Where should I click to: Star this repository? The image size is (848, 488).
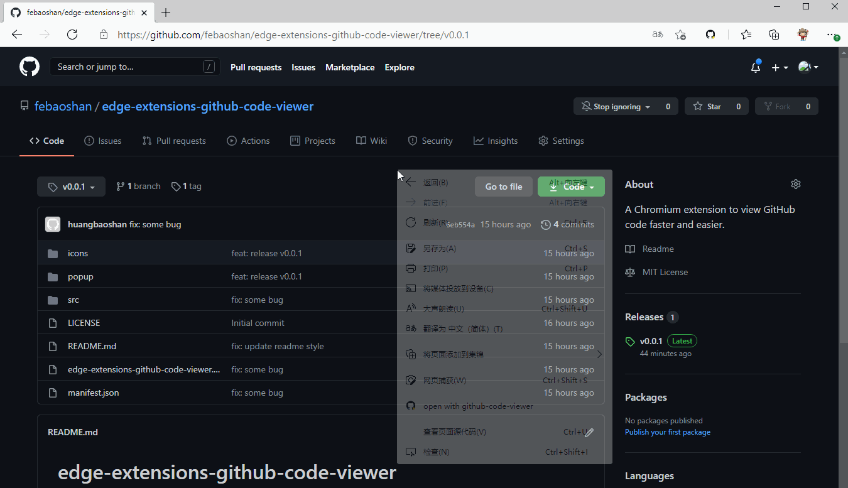707,107
